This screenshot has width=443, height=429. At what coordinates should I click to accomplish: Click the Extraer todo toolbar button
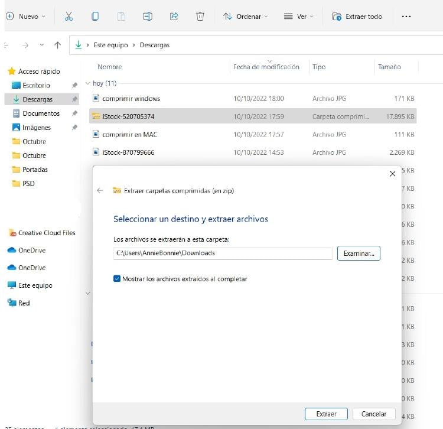coord(357,17)
